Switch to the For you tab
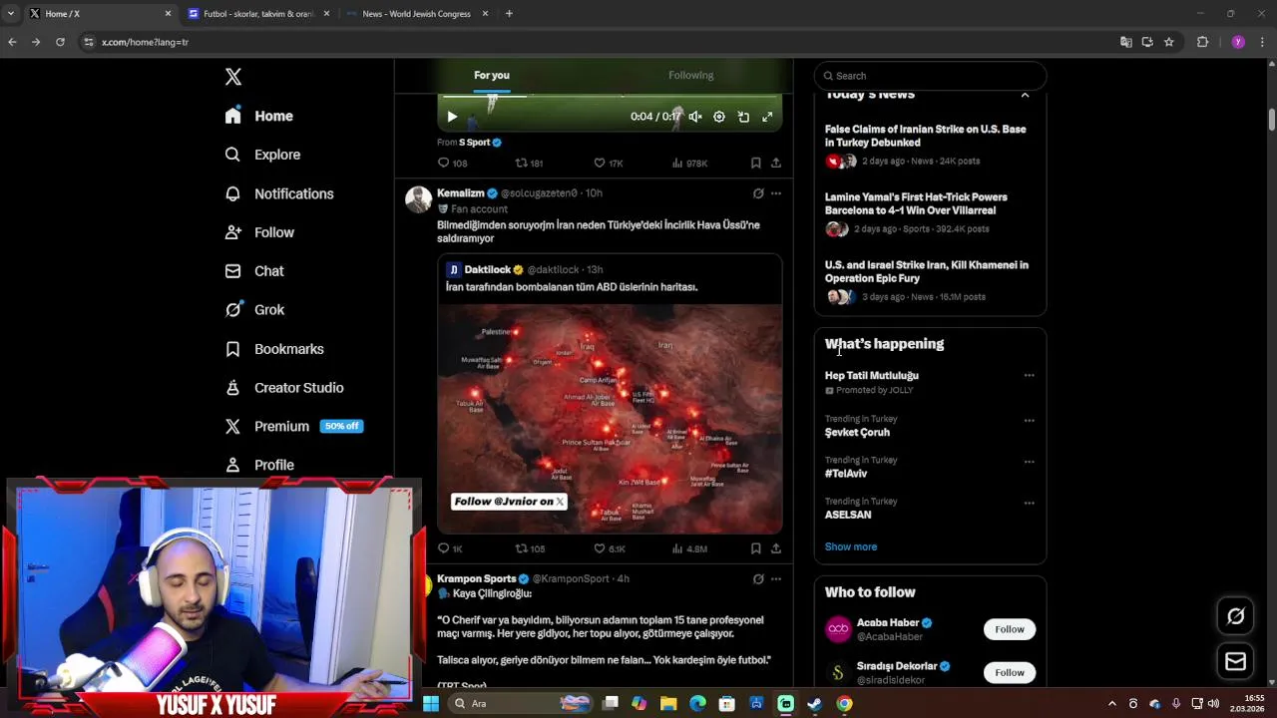The image size is (1277, 718). [x=492, y=75]
